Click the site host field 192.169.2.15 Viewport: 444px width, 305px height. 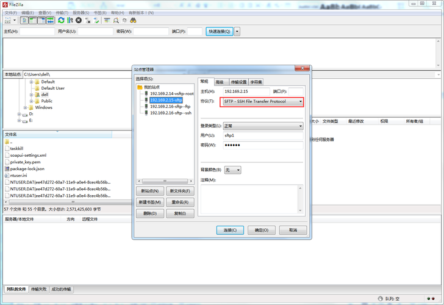point(246,91)
